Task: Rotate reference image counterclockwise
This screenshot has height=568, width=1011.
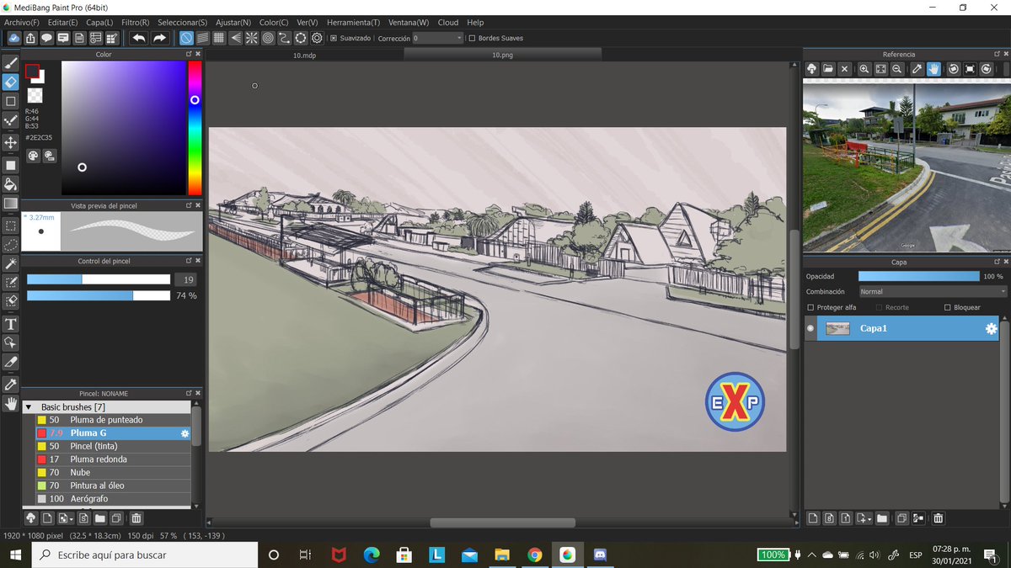Action: [x=954, y=69]
